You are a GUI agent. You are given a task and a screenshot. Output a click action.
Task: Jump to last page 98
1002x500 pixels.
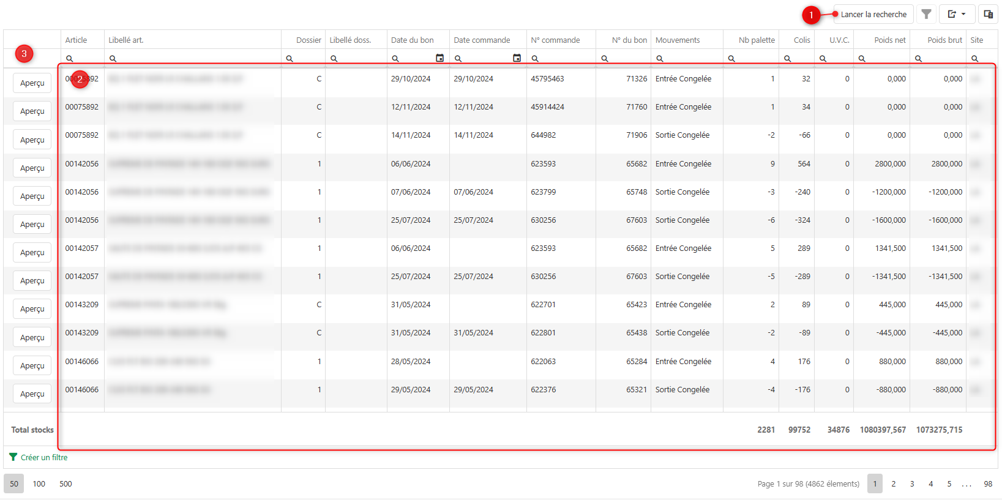click(x=987, y=483)
